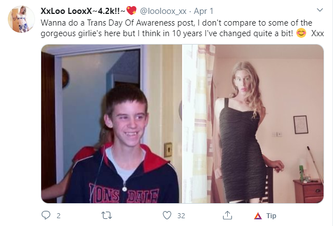Expand the tweet options chevron

pyautogui.click(x=320, y=10)
